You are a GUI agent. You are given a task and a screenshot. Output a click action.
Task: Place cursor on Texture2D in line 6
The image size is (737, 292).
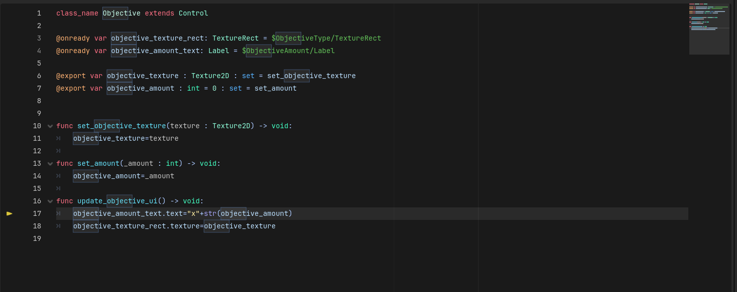[x=210, y=76]
